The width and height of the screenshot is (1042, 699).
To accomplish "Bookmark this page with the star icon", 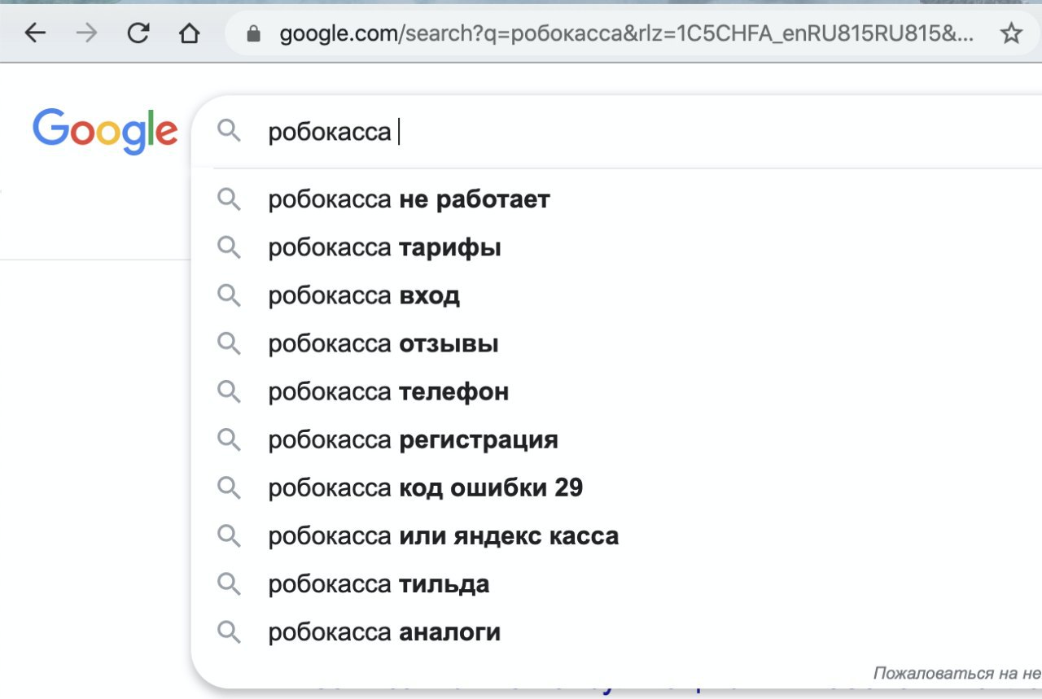I will (x=1011, y=33).
